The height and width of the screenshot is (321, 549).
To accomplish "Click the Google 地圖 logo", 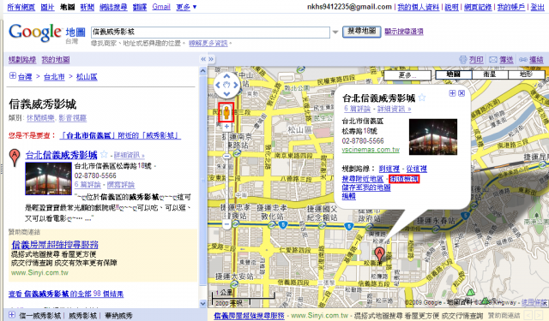I will tap(46, 33).
